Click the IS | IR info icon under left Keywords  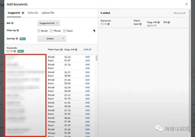15,51
